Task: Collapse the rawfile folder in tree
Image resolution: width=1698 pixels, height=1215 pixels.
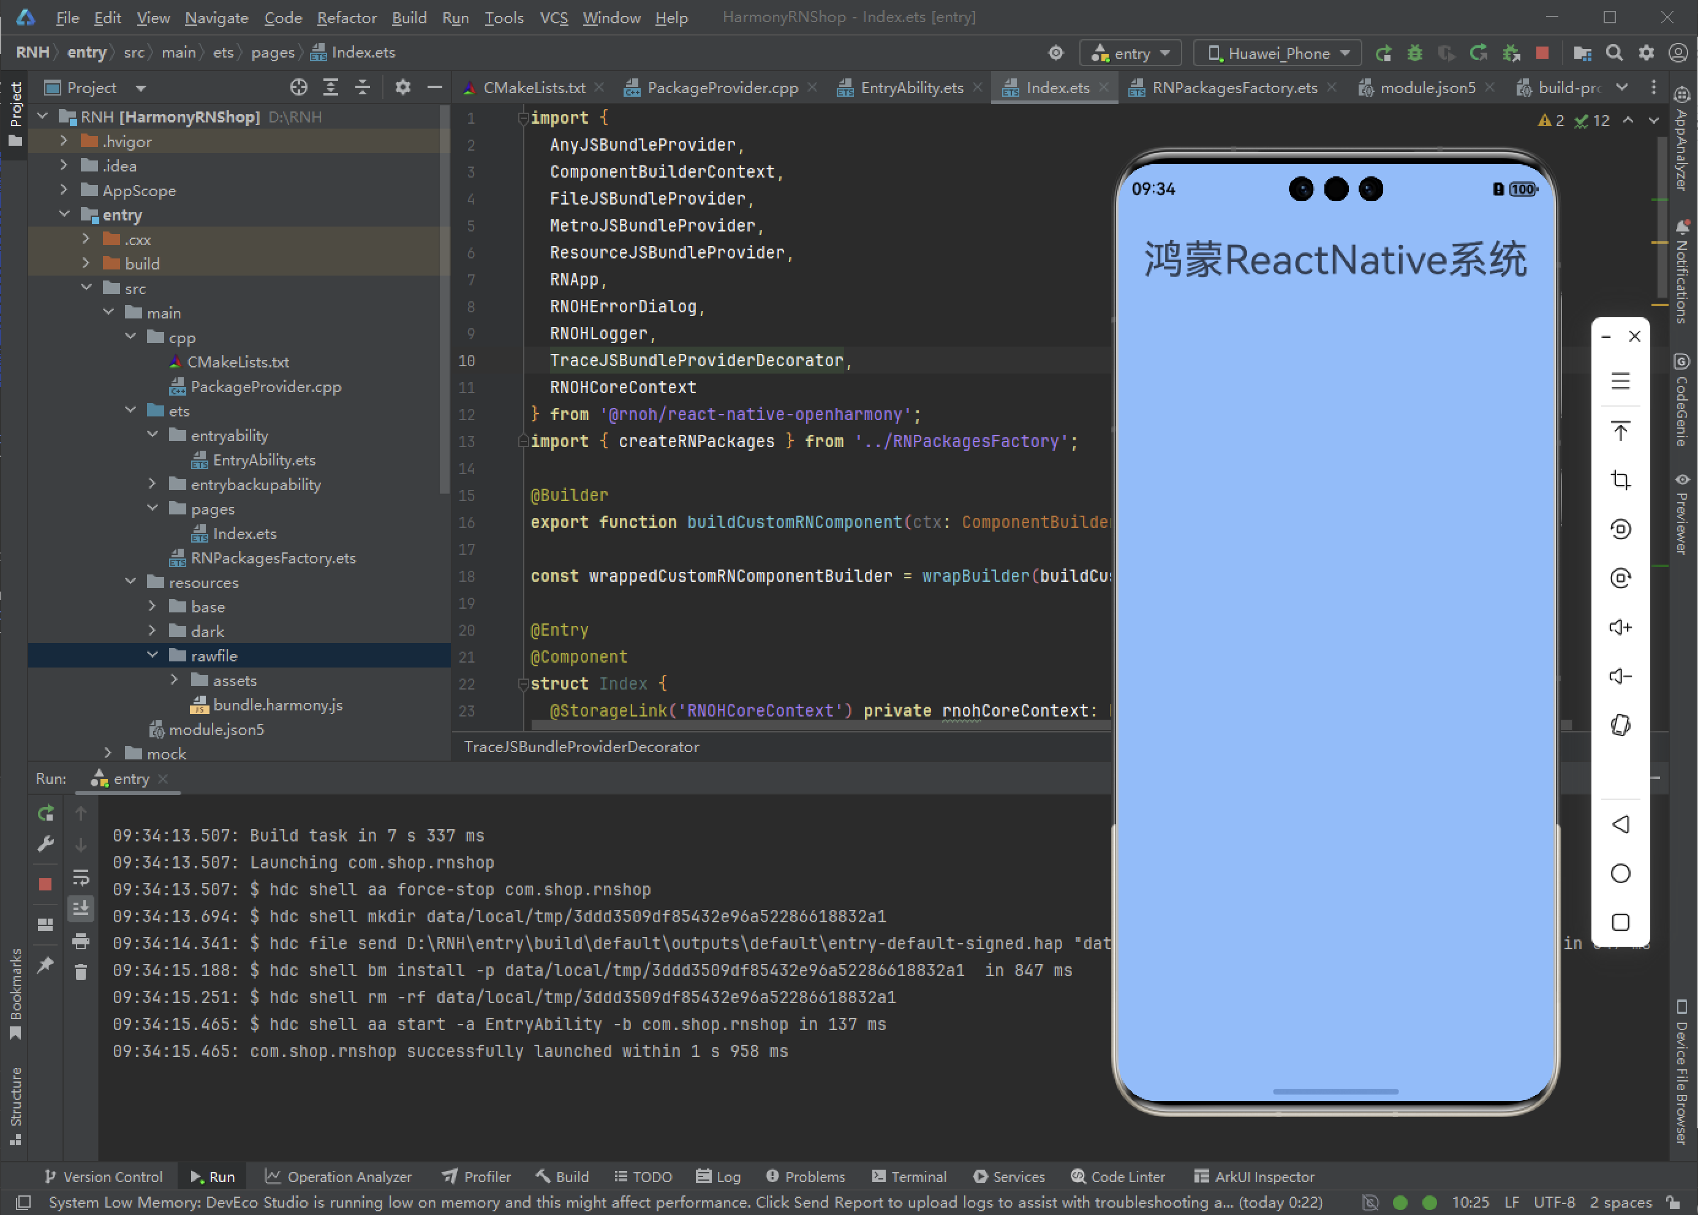Action: click(x=153, y=655)
